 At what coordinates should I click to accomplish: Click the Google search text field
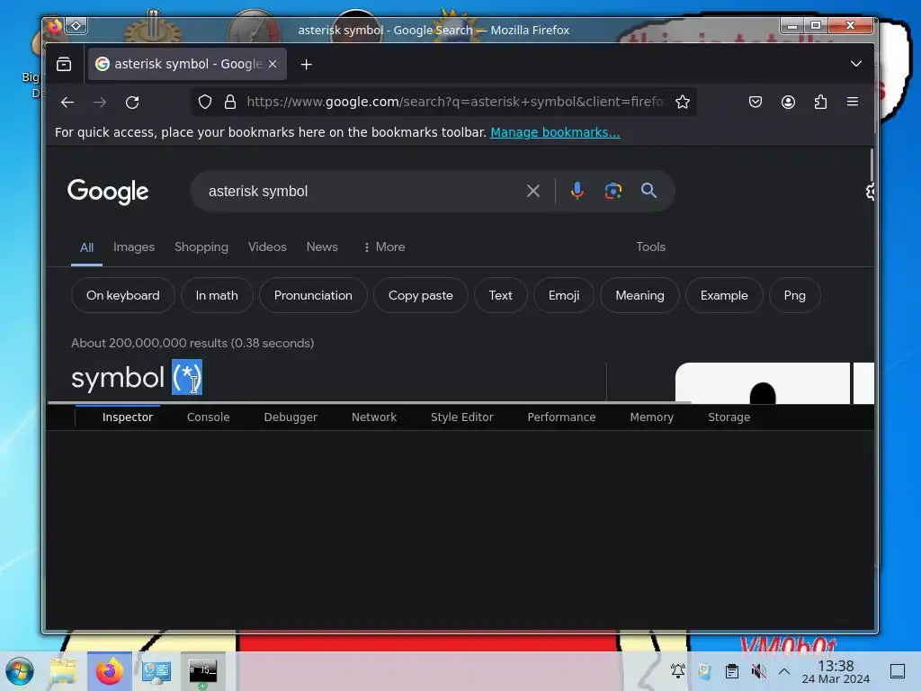pyautogui.click(x=358, y=191)
